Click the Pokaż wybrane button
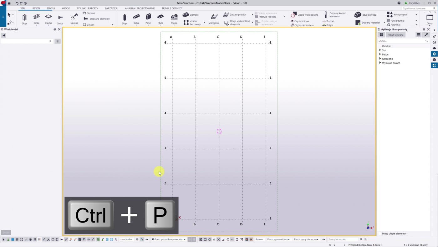Screen dimensions: 438x247 (395, 35)
